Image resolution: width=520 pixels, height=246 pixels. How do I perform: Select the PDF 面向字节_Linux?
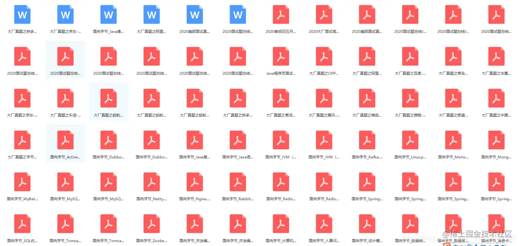410,140
